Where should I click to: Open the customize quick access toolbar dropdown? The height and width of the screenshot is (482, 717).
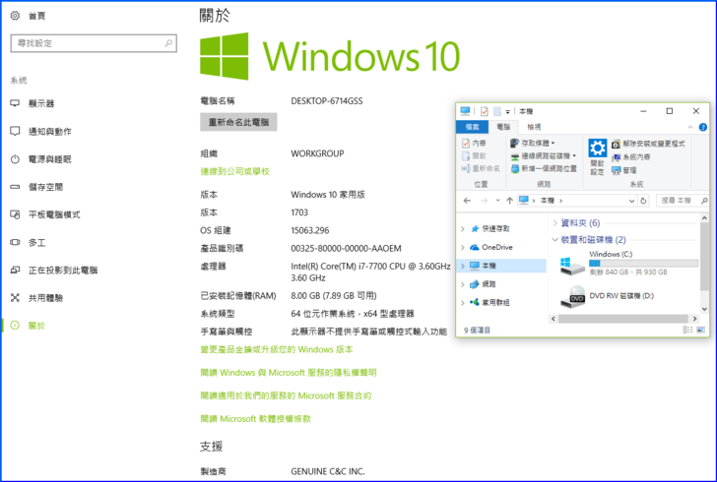coord(507,111)
